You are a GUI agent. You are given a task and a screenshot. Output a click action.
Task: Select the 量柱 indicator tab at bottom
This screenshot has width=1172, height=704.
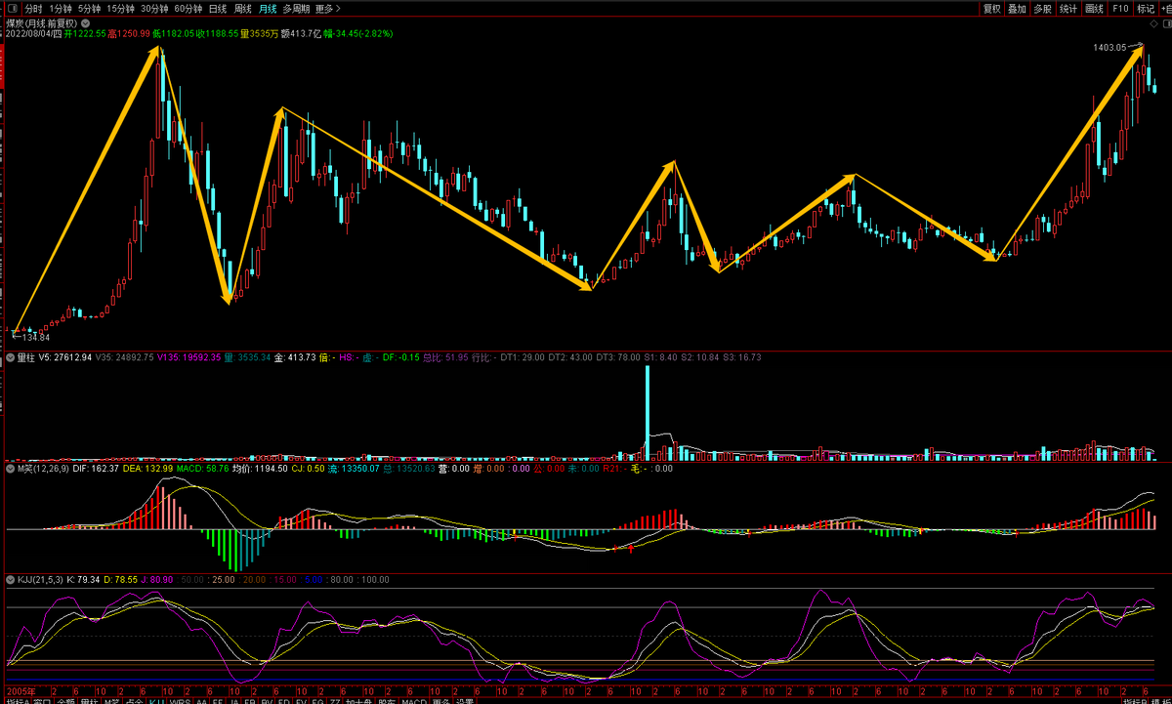click(90, 700)
